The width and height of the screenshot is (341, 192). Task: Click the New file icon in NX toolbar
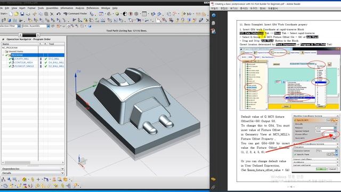[x=11, y=14]
